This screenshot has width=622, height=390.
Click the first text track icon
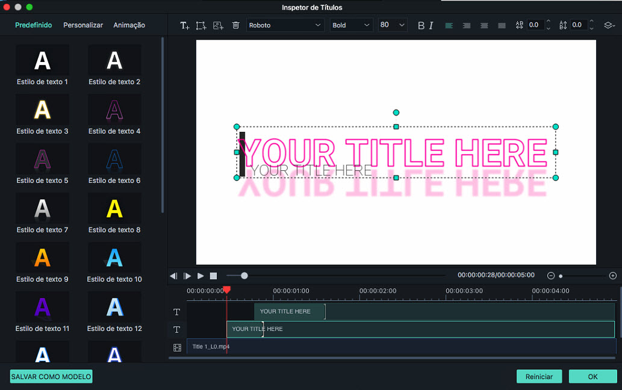click(177, 312)
